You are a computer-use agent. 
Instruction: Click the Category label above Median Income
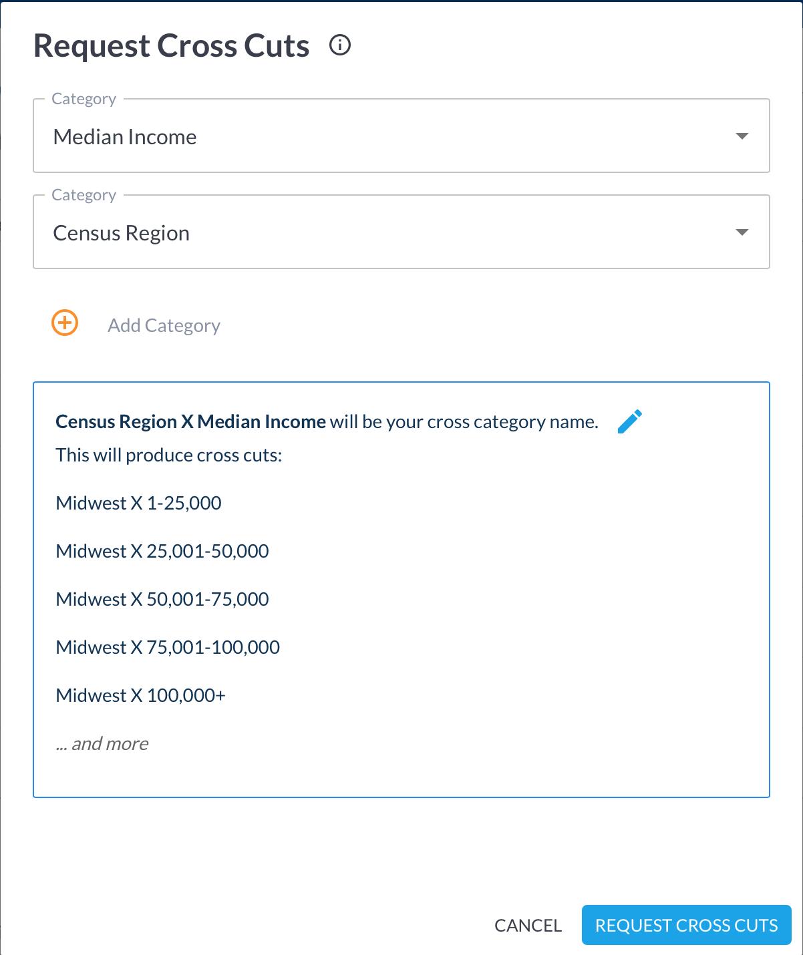84,99
